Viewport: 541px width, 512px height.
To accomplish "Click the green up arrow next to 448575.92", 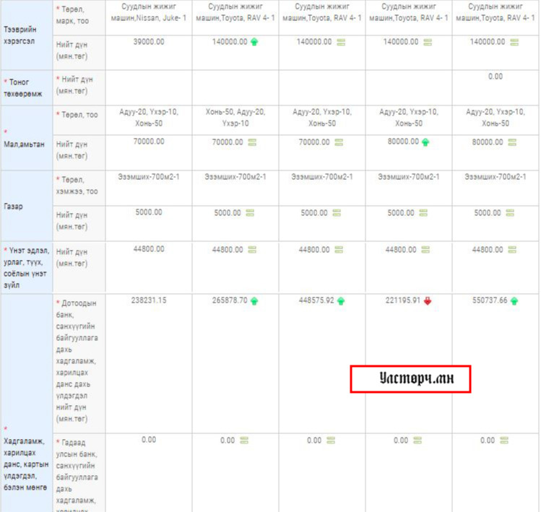I will click(x=341, y=300).
